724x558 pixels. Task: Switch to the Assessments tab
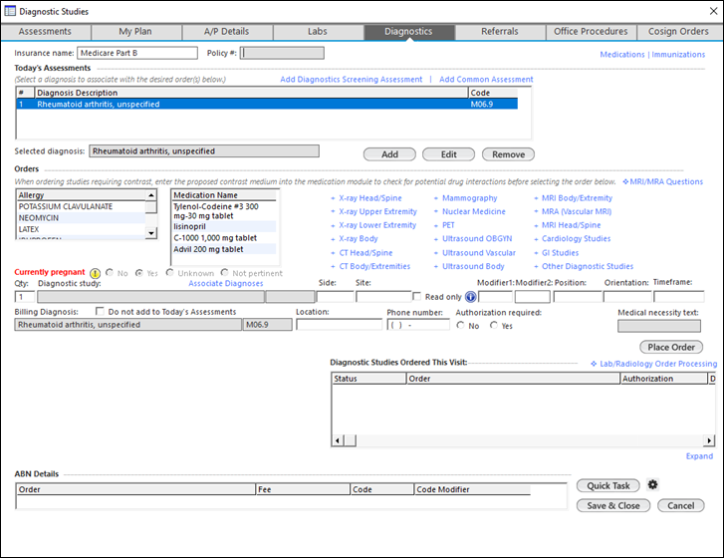[x=45, y=32]
